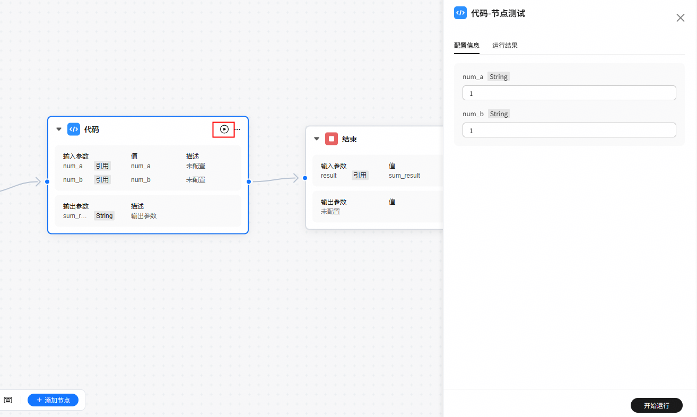697x417 pixels.
Task: Click the String tag in 输出参数 row
Action: [x=104, y=216]
